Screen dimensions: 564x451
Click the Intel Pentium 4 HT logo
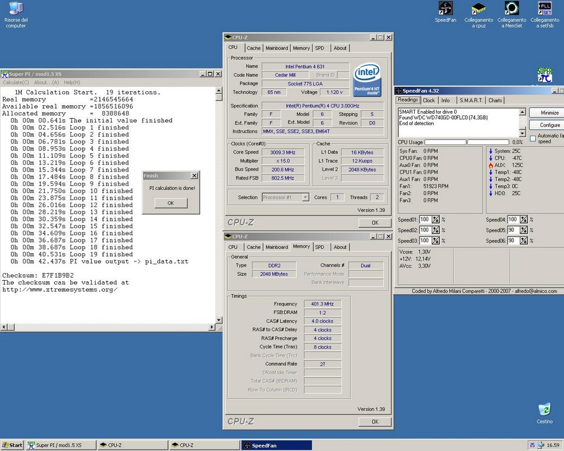pyautogui.click(x=367, y=80)
